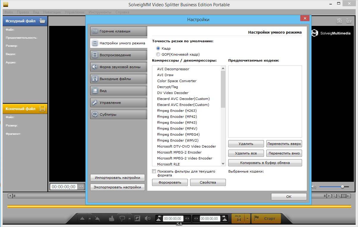Image resolution: width=358 pixels, height=227 pixels.
Task: Click the muted speaker icon in bottom toolbar
Action: 148,219
